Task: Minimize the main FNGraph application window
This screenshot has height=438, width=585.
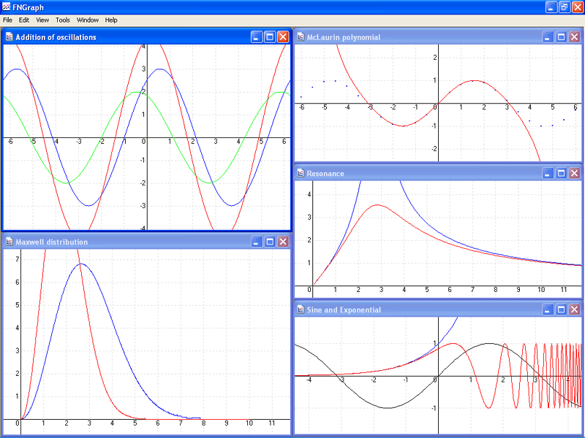Action: tap(550, 7)
